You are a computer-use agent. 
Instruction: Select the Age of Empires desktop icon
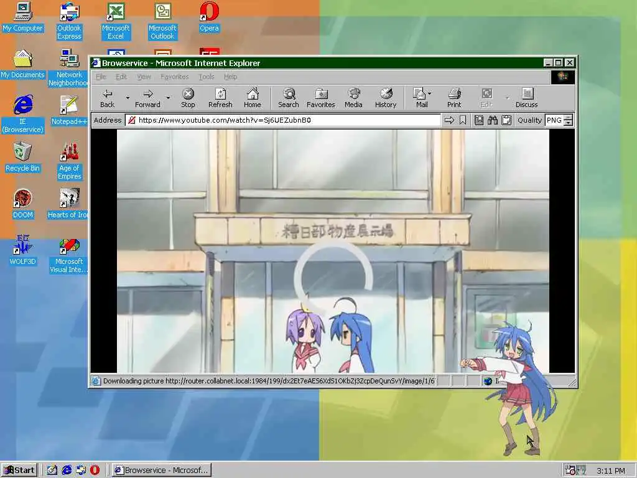[69, 161]
